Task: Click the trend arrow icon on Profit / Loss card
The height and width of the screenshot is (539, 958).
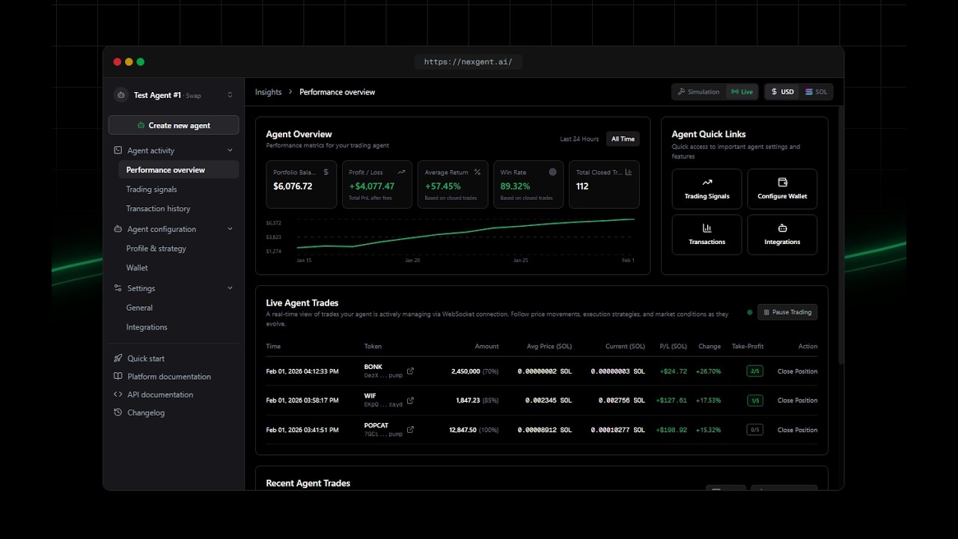Action: click(x=401, y=172)
